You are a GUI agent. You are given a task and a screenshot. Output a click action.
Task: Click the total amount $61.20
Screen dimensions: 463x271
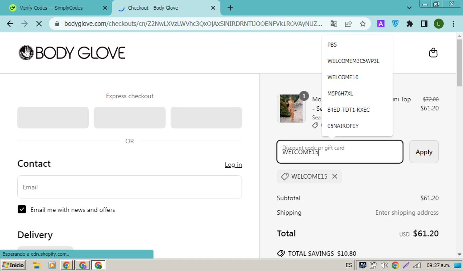[x=426, y=233]
